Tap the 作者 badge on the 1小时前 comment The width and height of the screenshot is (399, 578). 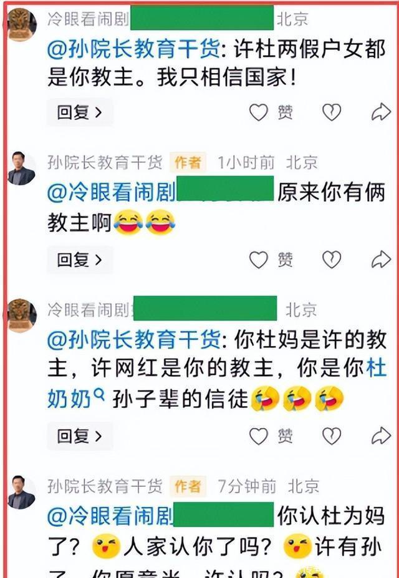(x=188, y=162)
